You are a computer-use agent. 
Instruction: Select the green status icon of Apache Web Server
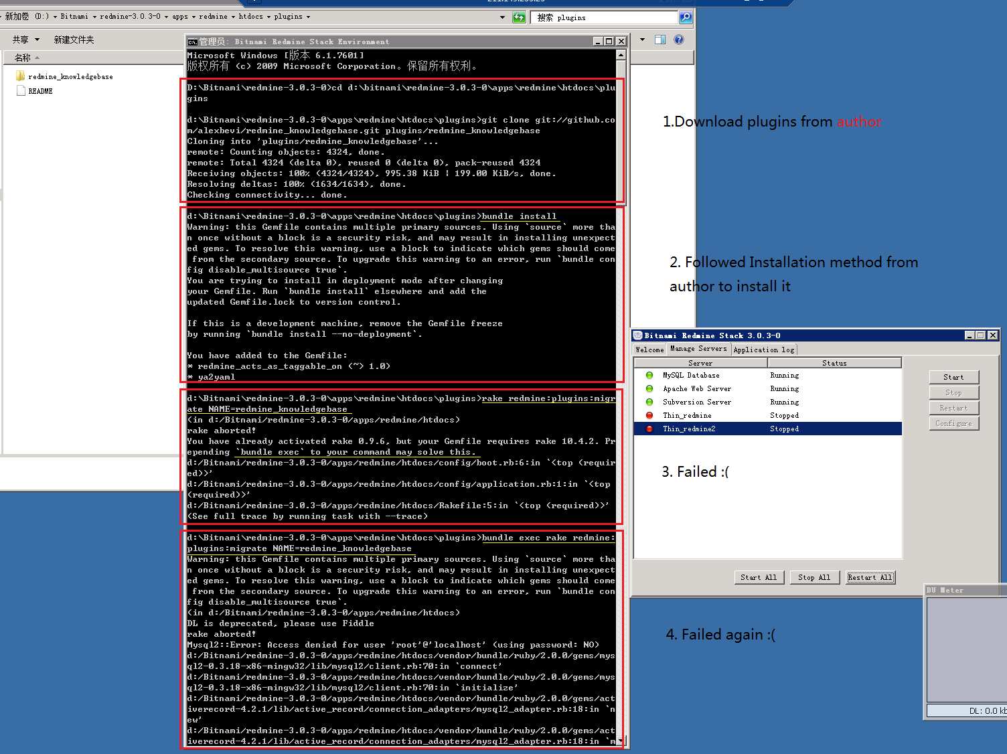pos(649,389)
